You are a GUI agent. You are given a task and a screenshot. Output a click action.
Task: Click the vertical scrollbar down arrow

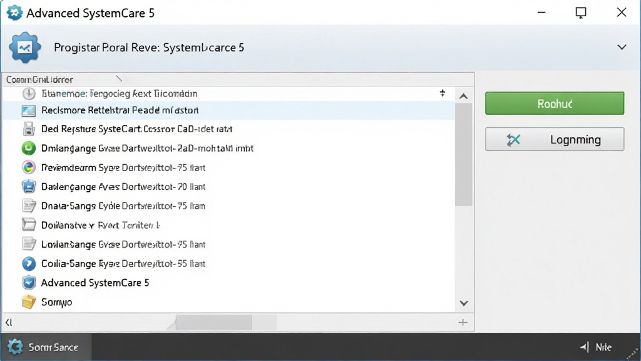coord(464,303)
